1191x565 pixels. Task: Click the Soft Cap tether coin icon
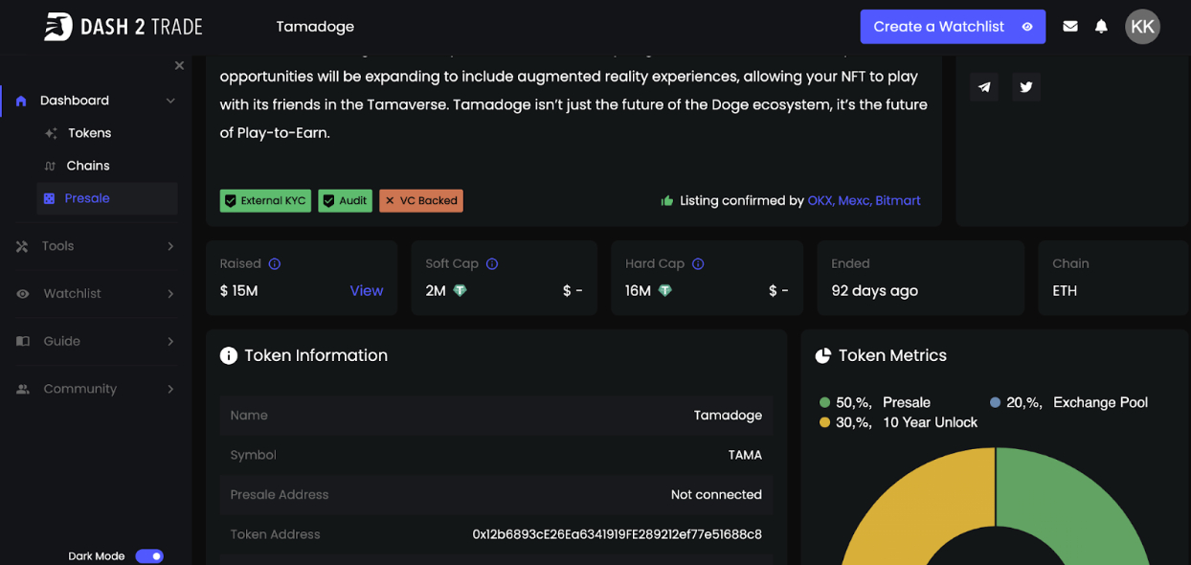(460, 290)
